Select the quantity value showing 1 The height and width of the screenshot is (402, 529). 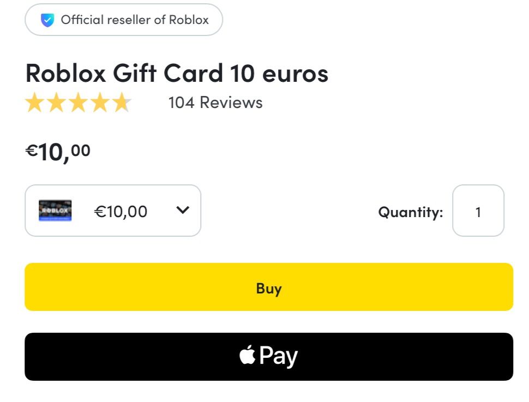pos(478,211)
